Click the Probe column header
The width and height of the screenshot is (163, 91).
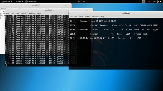point(146,34)
